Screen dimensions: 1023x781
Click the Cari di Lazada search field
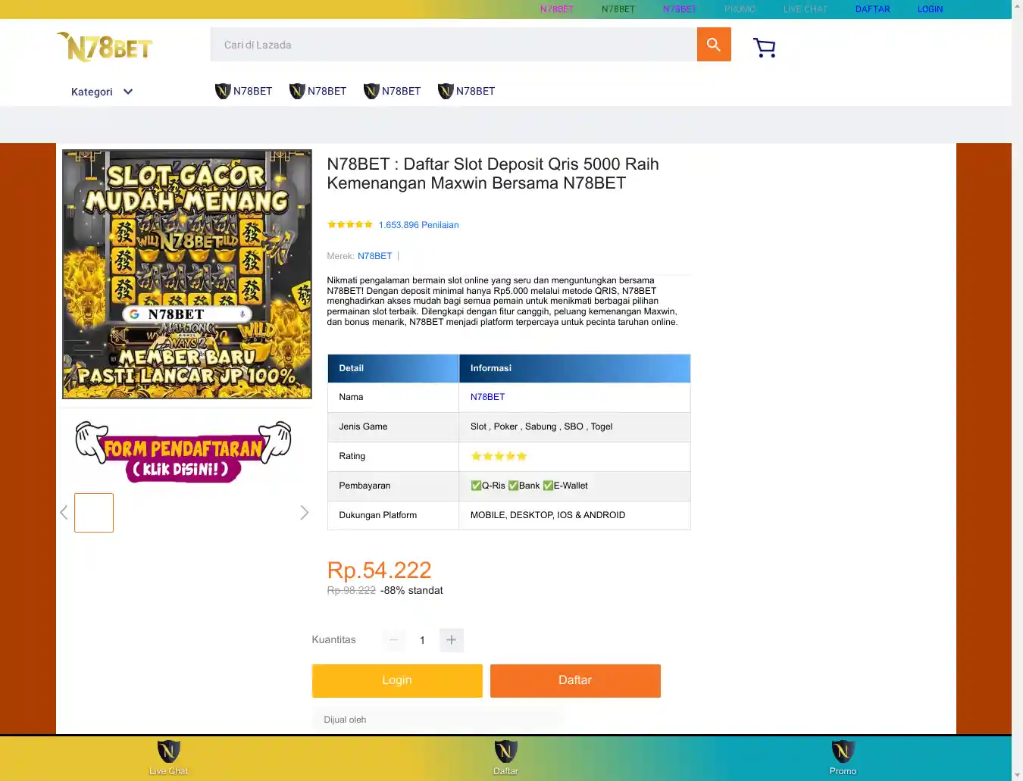(x=454, y=45)
